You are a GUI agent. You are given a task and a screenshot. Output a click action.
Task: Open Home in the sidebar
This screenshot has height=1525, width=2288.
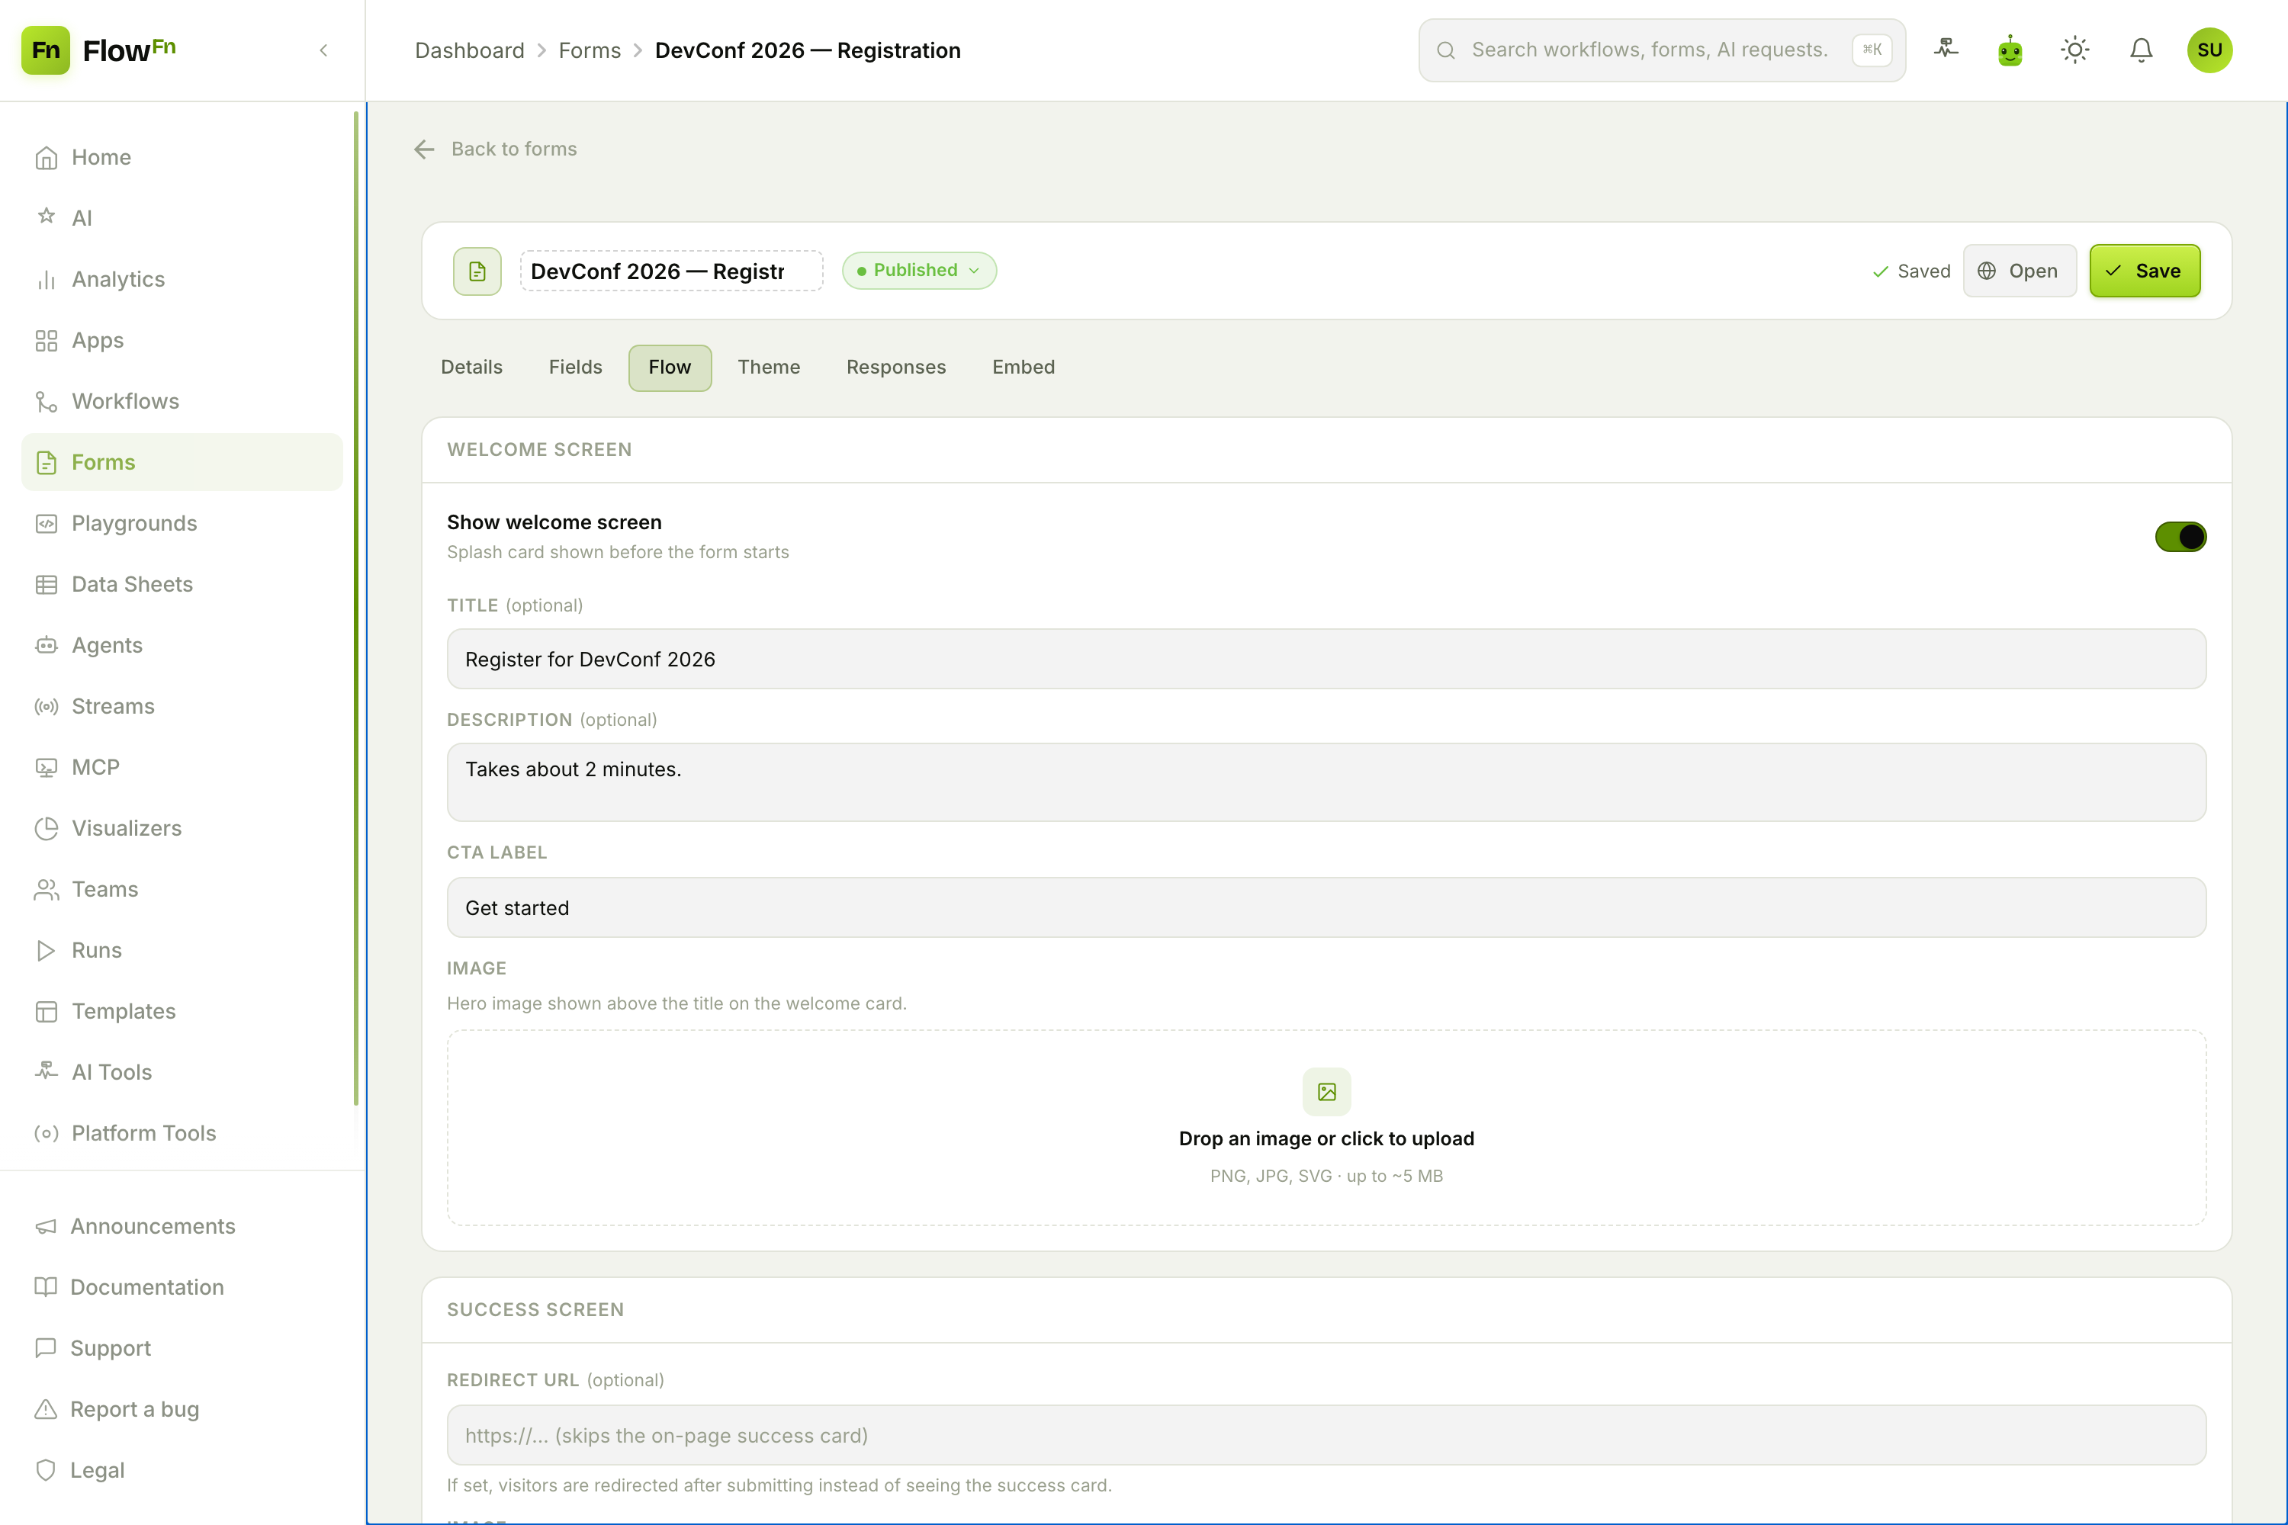click(x=182, y=158)
